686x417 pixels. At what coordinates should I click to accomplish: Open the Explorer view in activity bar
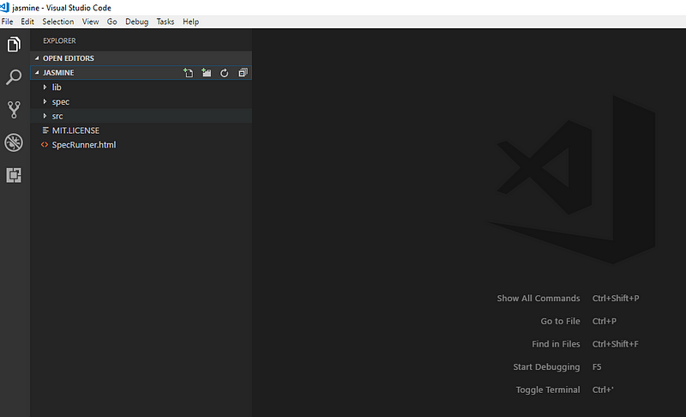(14, 45)
